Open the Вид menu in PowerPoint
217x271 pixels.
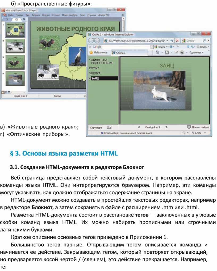28,15
